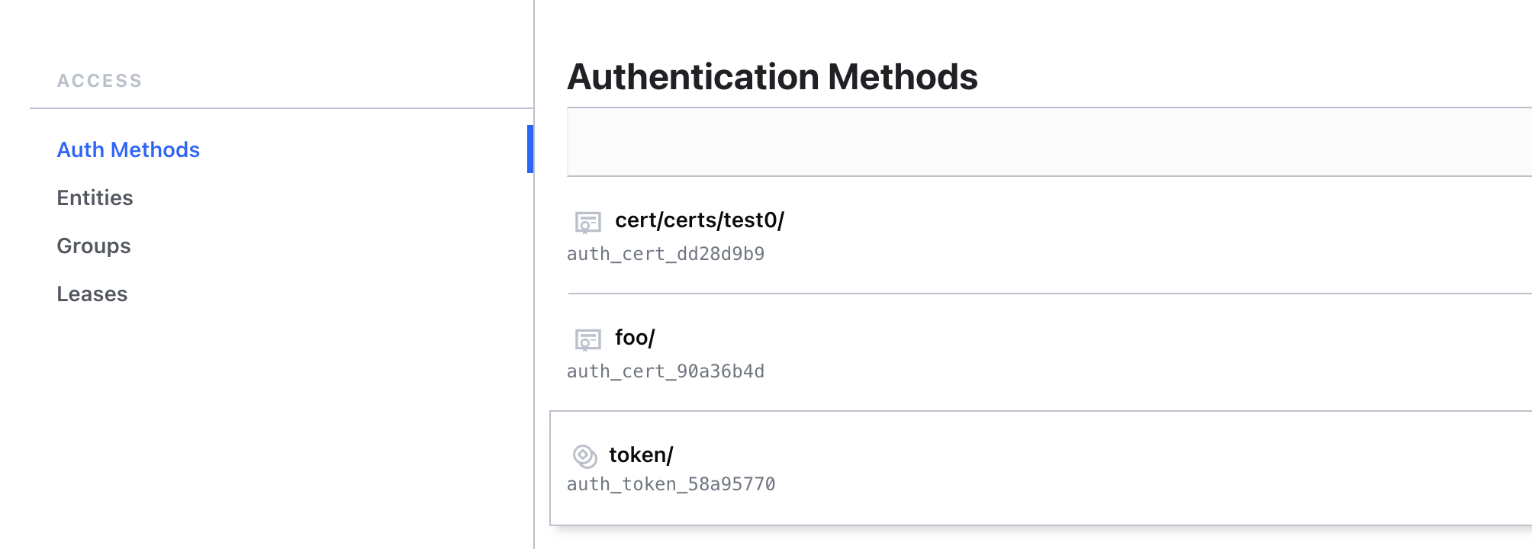
Task: Open the token/ auth method via its icon
Action: coord(586,454)
